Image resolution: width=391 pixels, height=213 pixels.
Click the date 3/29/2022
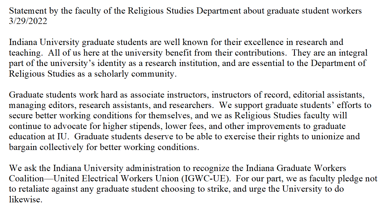pos(28,22)
